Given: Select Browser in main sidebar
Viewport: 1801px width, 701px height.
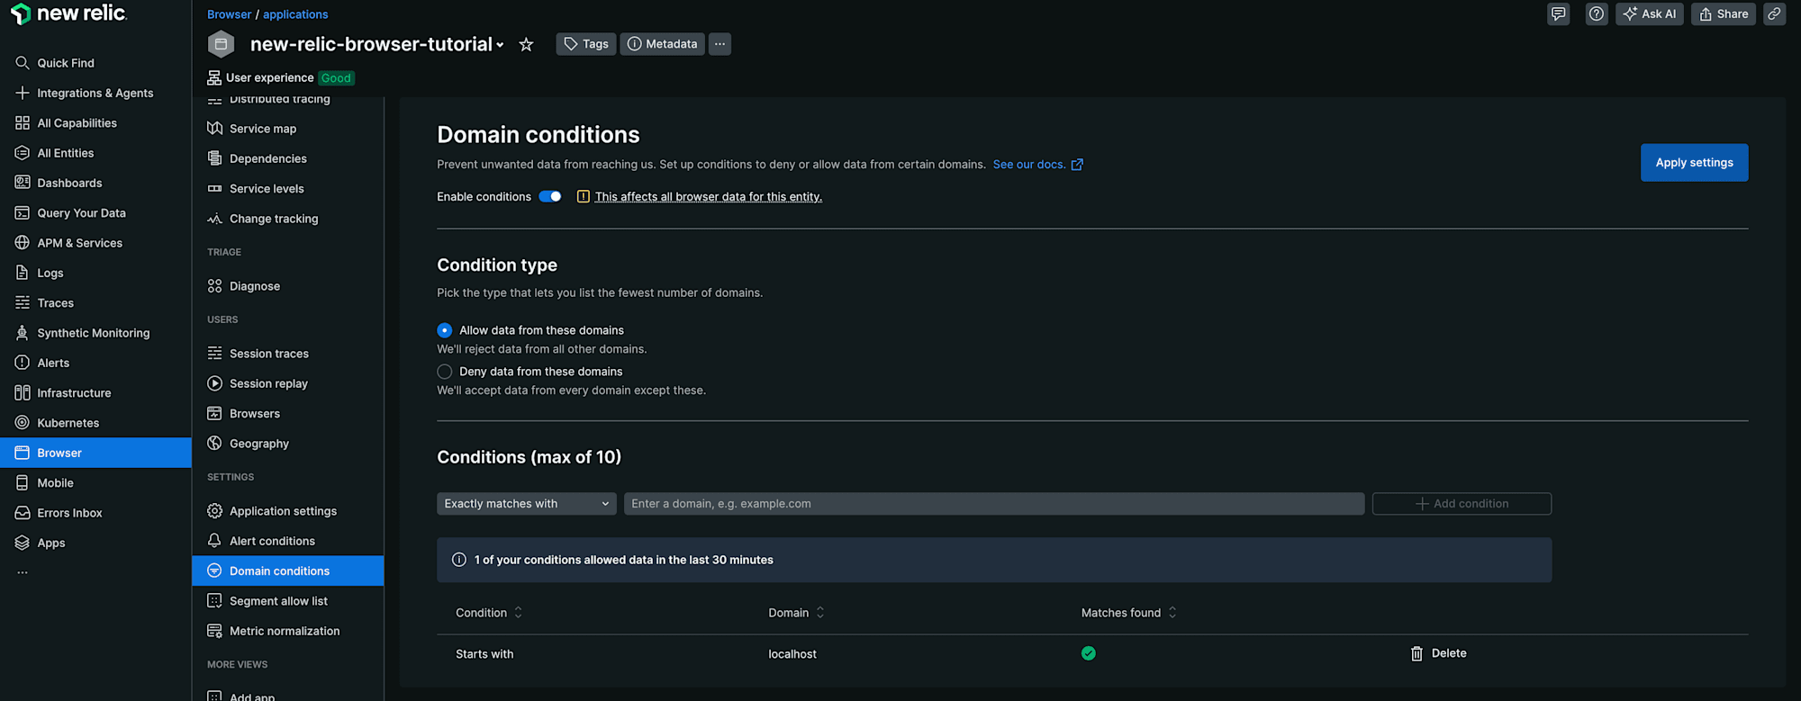Looking at the screenshot, I should click(95, 453).
